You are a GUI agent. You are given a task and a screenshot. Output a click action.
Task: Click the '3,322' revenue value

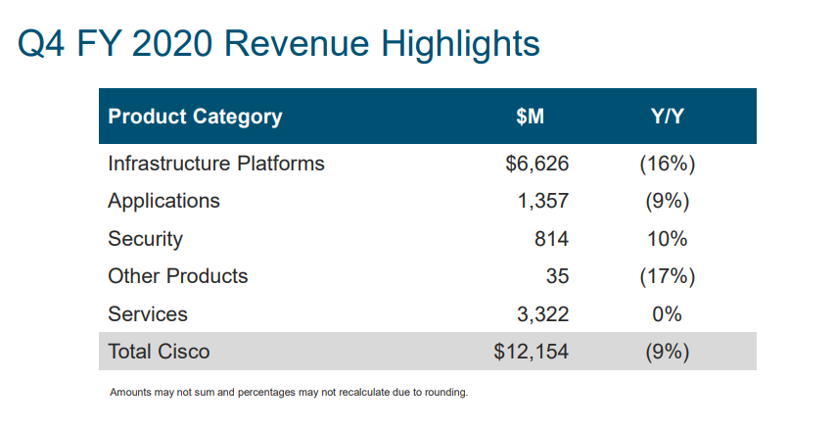[542, 313]
